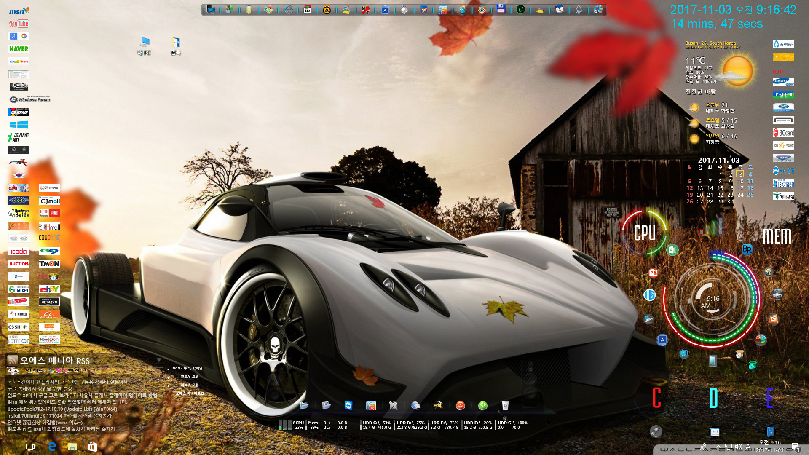Screen dimensions: 809x455
Task: Open TeamViewer from the bottom dock
Action: tap(348, 405)
